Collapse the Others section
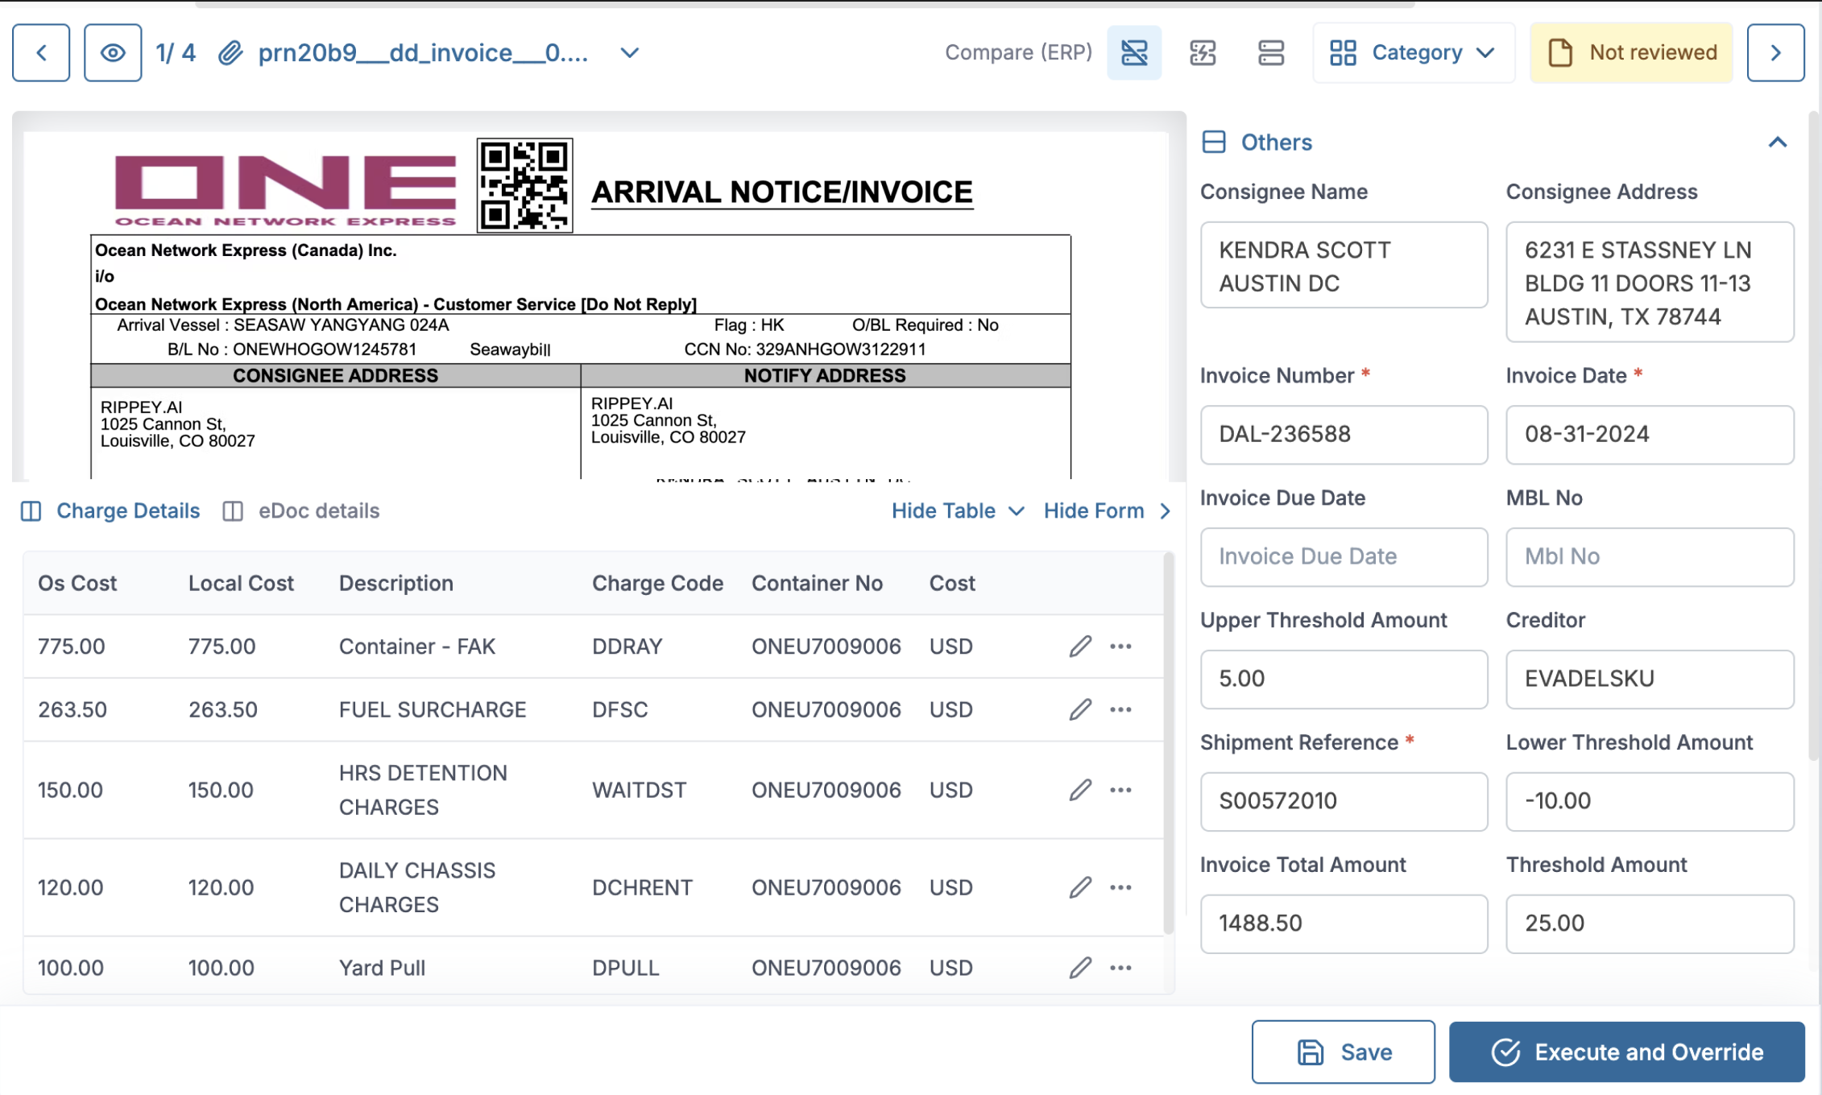The width and height of the screenshot is (1822, 1095). [1777, 143]
